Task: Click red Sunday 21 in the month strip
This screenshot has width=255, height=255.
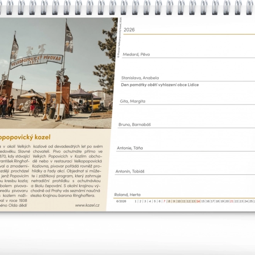Action: [x=232, y=201]
